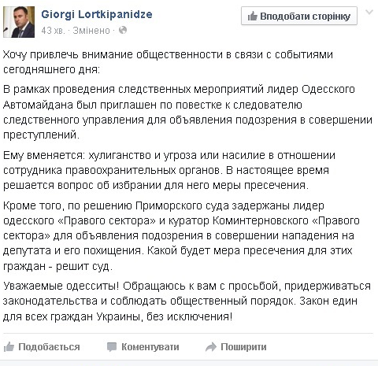Click the paragraph starting 'Уважаемые одесситы'
Viewport: 378px width, 366px height.
187,301
